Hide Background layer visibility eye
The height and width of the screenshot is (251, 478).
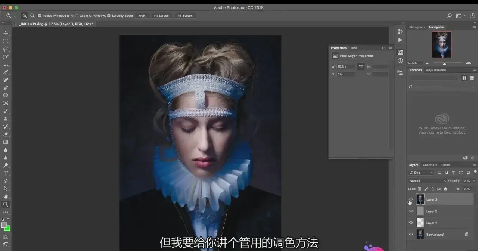coord(411,234)
